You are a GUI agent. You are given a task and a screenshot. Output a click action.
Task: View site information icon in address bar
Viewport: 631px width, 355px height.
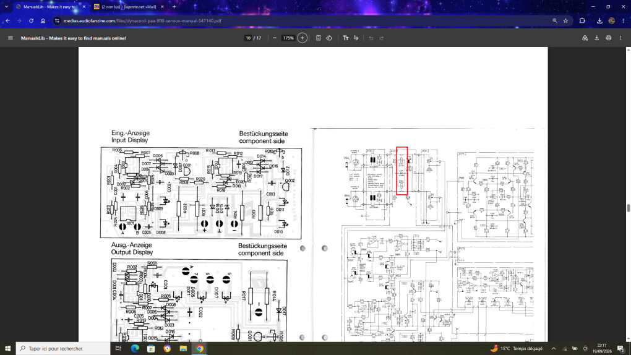[57, 20]
